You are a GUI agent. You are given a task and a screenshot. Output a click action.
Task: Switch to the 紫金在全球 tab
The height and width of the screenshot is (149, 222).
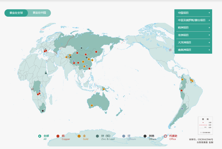point(16,13)
